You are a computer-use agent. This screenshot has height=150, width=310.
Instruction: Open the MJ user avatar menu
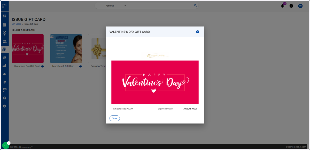pyautogui.click(x=300, y=6)
